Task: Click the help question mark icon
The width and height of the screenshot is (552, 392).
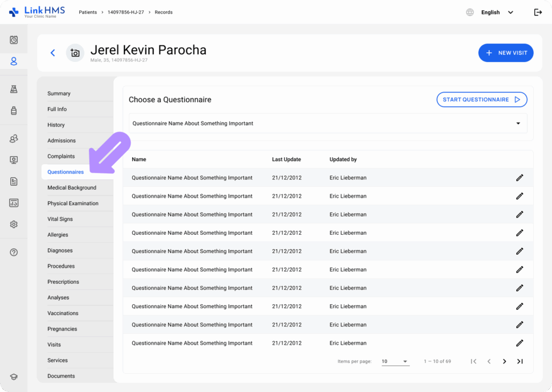Action: (13, 253)
